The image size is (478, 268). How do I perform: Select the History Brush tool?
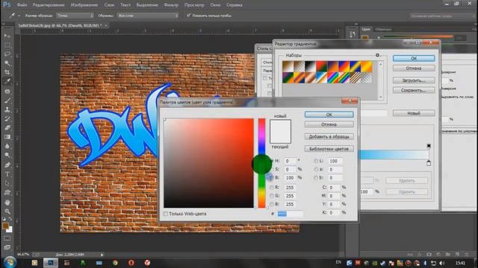(x=7, y=119)
